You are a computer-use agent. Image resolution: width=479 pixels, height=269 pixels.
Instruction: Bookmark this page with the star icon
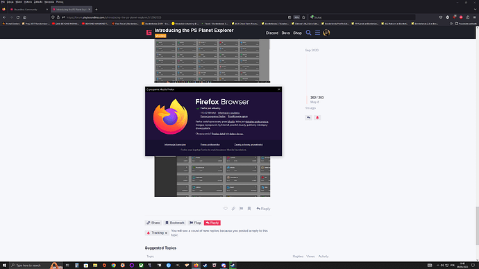coord(303,17)
